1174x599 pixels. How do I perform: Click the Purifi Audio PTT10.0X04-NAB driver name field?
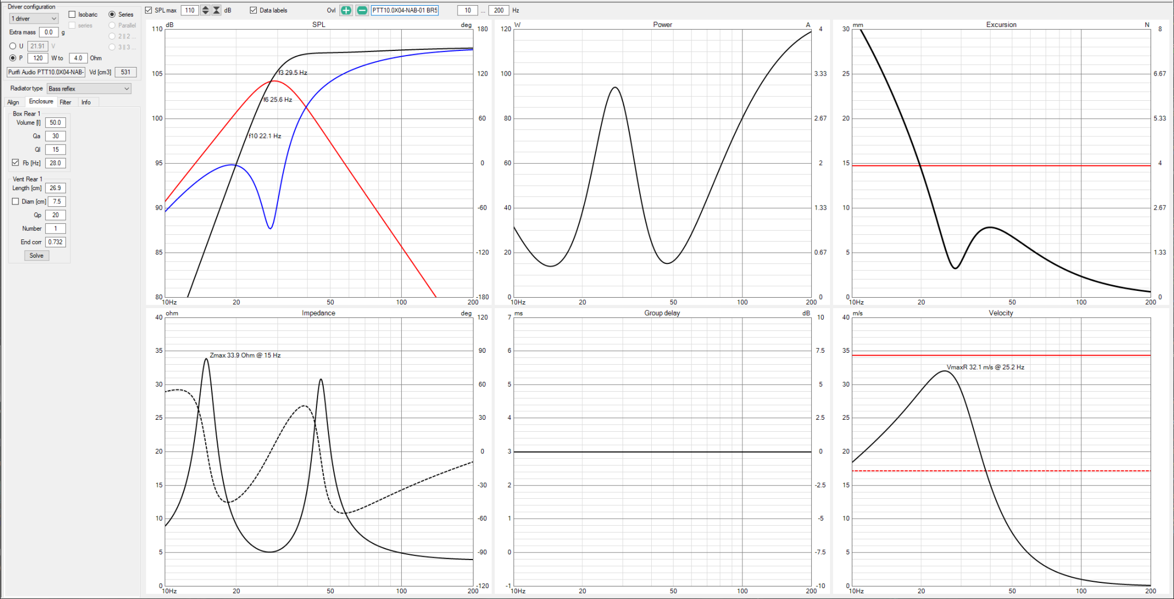tap(46, 72)
